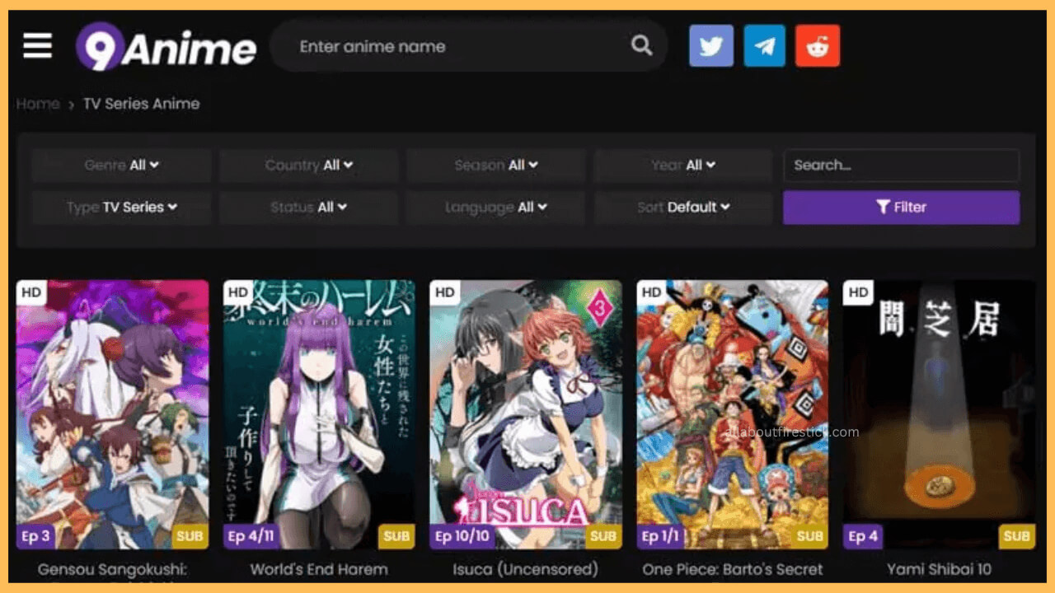Click the HD badge on Isuca poster

[x=445, y=292]
